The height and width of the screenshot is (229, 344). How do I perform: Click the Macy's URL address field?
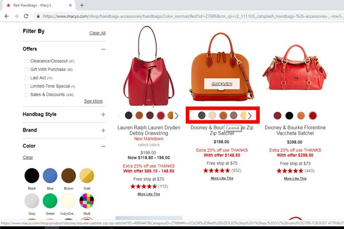(x=192, y=16)
